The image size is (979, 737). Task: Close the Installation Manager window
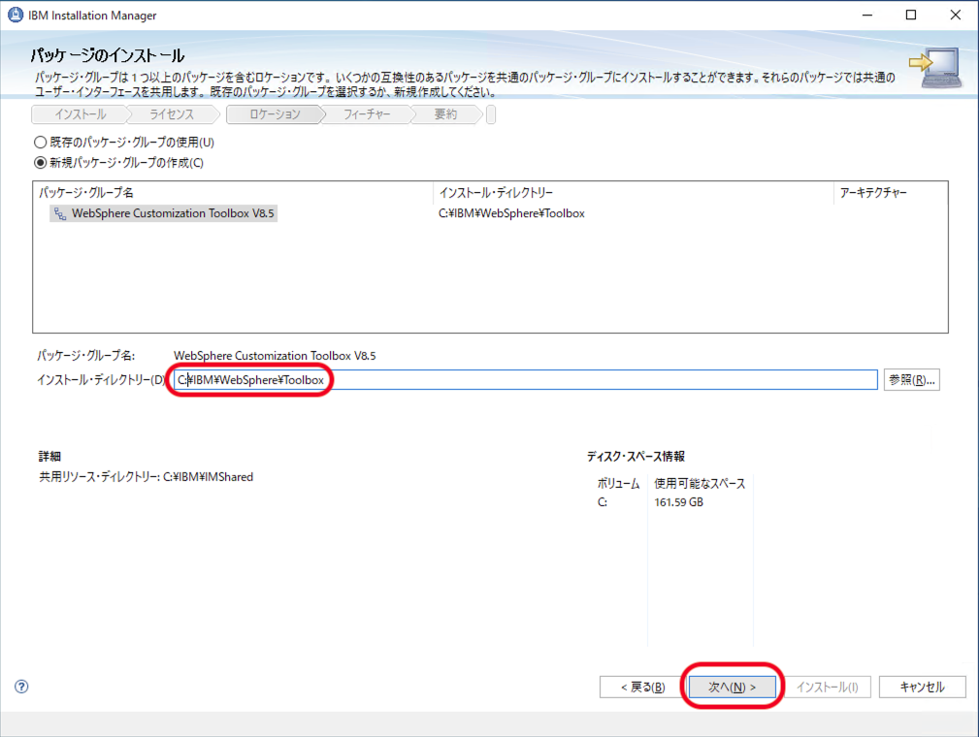tap(956, 15)
